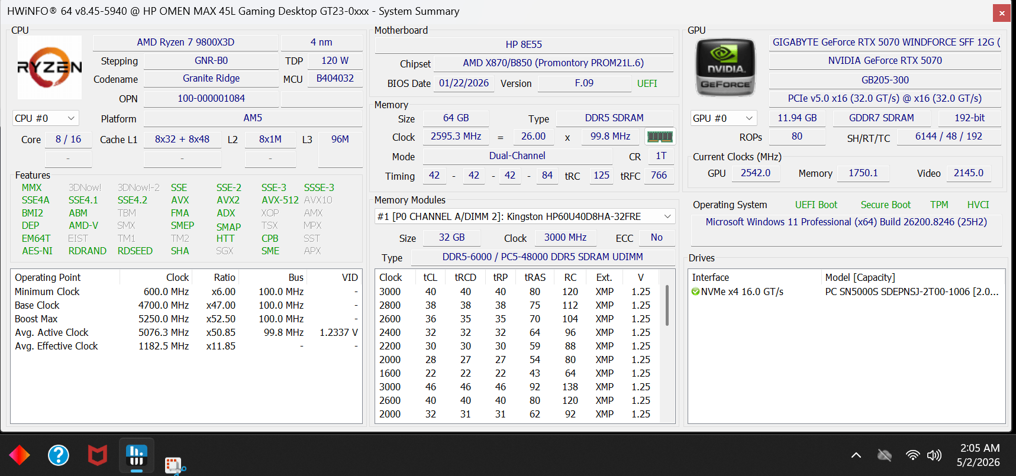
Task: Click the AM5 platform value
Action: (253, 118)
